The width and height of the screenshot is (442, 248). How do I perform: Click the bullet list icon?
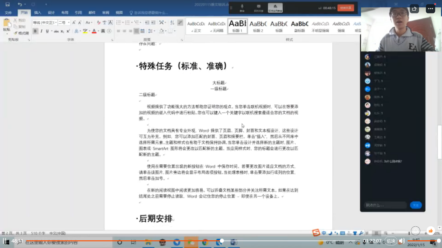tap(118, 23)
